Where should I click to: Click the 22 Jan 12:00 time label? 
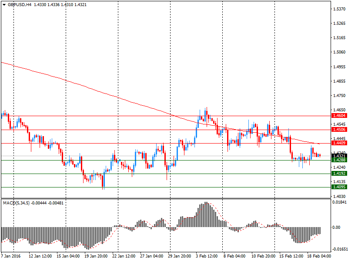[x=124, y=256]
